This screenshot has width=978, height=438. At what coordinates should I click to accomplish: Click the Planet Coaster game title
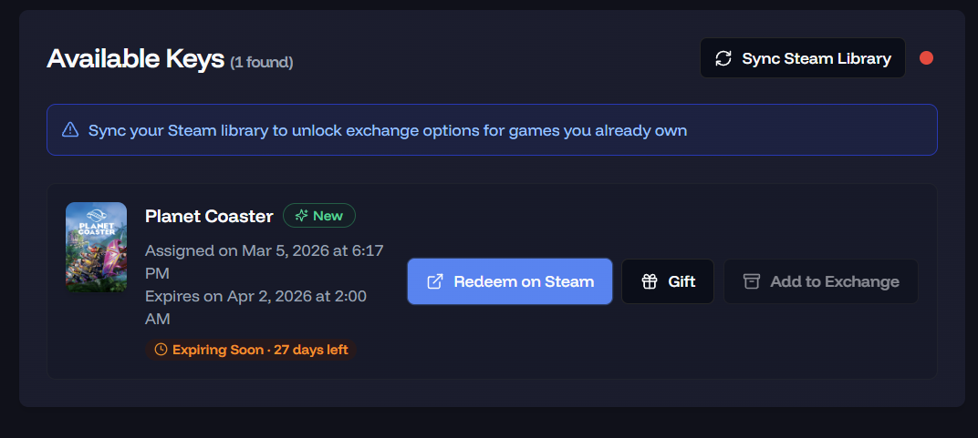pyautogui.click(x=209, y=216)
